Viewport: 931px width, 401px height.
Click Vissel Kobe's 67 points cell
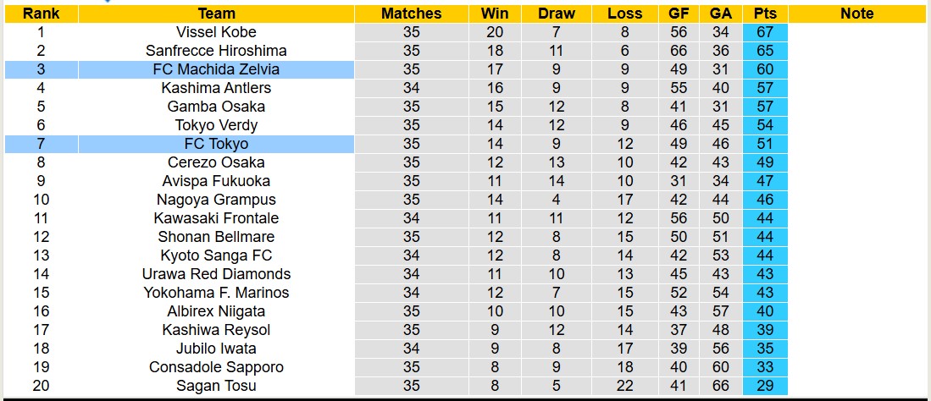click(765, 32)
